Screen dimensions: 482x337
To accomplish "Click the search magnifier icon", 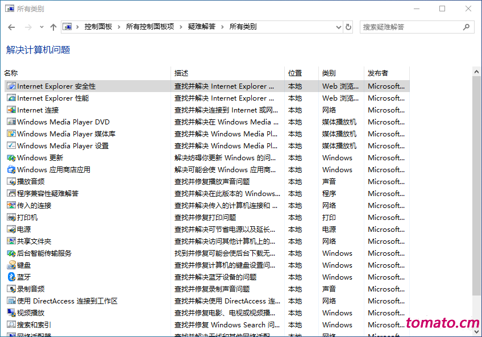I will pyautogui.click(x=466, y=27).
